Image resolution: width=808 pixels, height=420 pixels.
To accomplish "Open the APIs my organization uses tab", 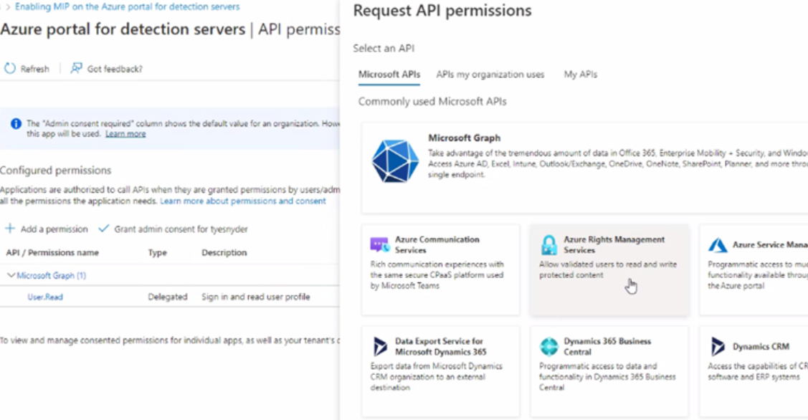I will 490,75.
